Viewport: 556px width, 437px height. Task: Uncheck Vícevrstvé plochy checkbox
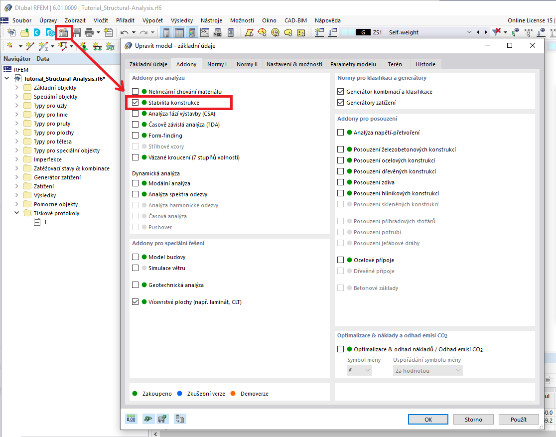coord(135,302)
